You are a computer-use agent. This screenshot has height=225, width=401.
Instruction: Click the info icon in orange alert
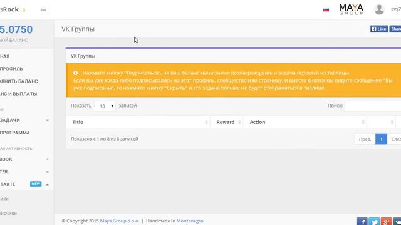(75, 72)
